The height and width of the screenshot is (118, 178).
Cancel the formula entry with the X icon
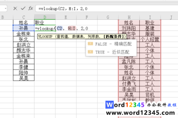tap(15, 8)
